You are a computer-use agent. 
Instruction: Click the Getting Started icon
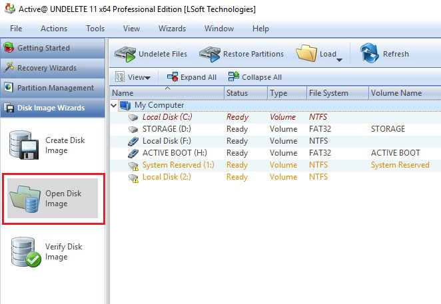coord(9,48)
